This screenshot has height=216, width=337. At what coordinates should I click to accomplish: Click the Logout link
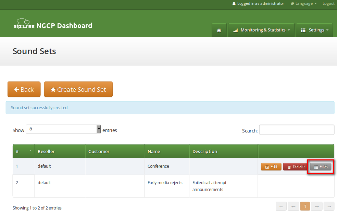(x=328, y=3)
